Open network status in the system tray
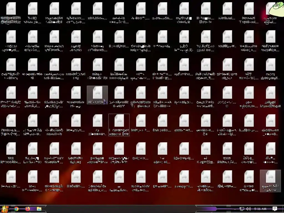 242,209
